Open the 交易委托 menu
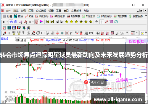This screenshot has width=148, height=107. pyautogui.click(x=76, y=11)
